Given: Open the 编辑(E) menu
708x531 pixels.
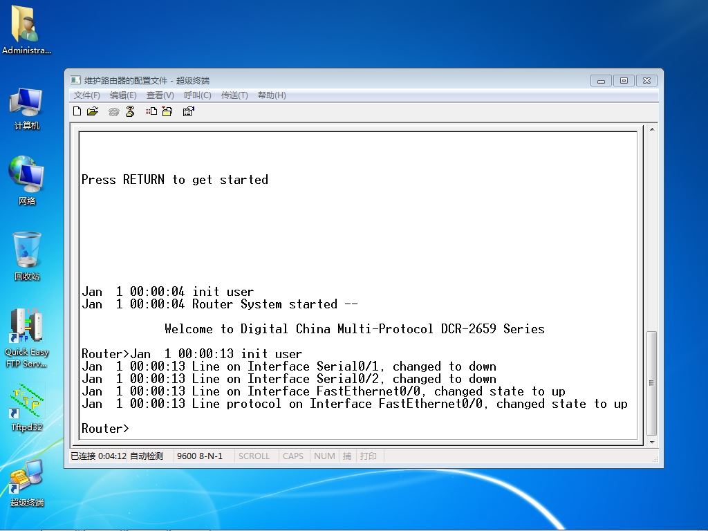Looking at the screenshot, I should coord(123,95).
